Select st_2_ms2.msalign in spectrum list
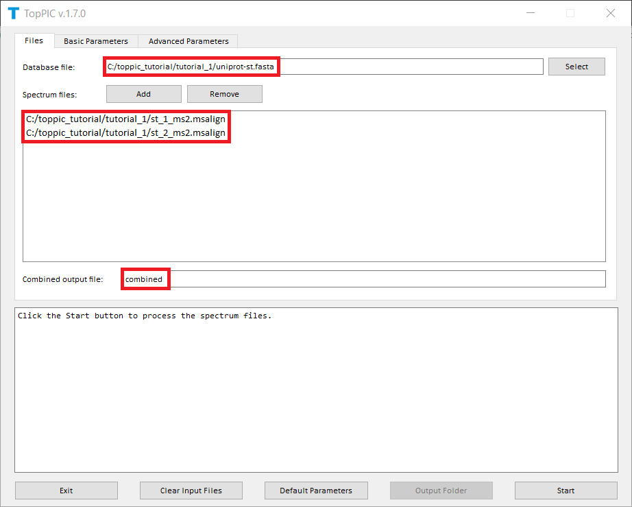This screenshot has width=632, height=507. pos(125,132)
